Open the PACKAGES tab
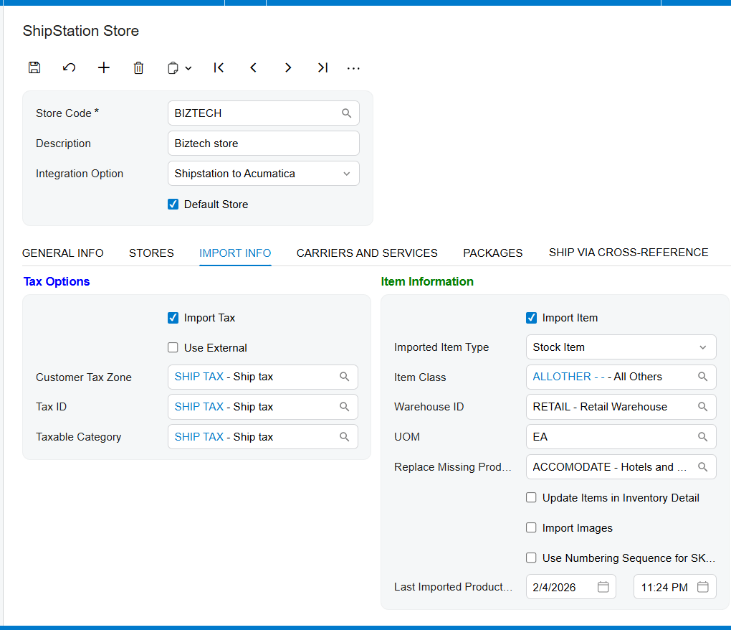 tap(493, 253)
